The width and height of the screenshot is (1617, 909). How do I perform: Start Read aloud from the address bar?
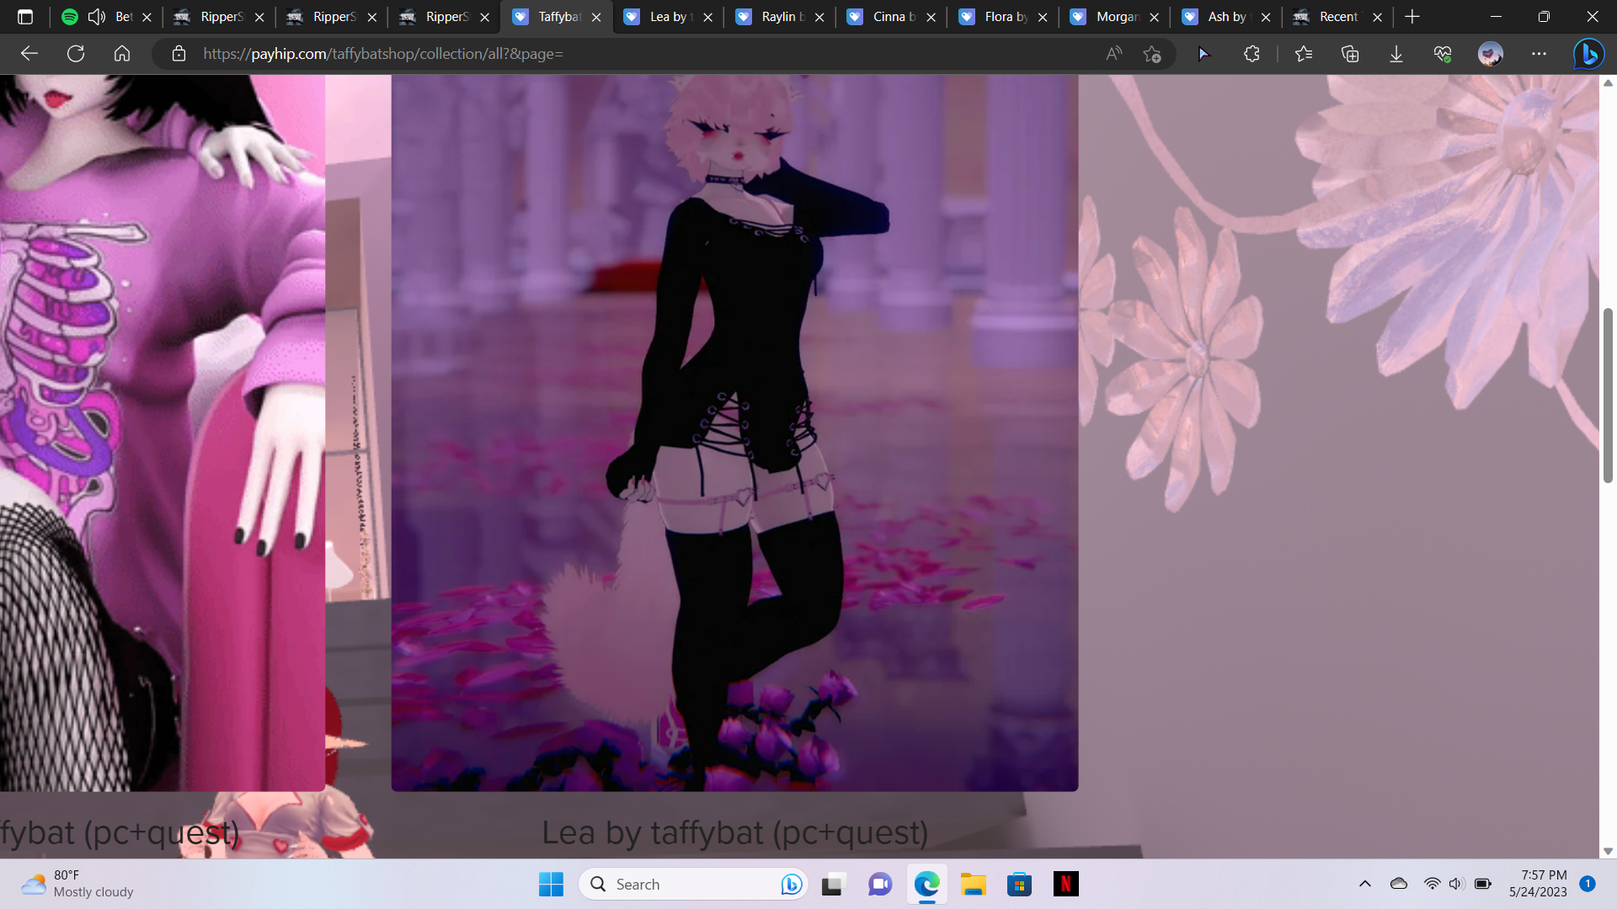click(x=1114, y=54)
